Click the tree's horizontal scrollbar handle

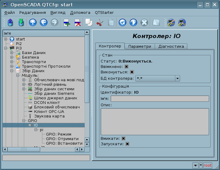[24, 149]
